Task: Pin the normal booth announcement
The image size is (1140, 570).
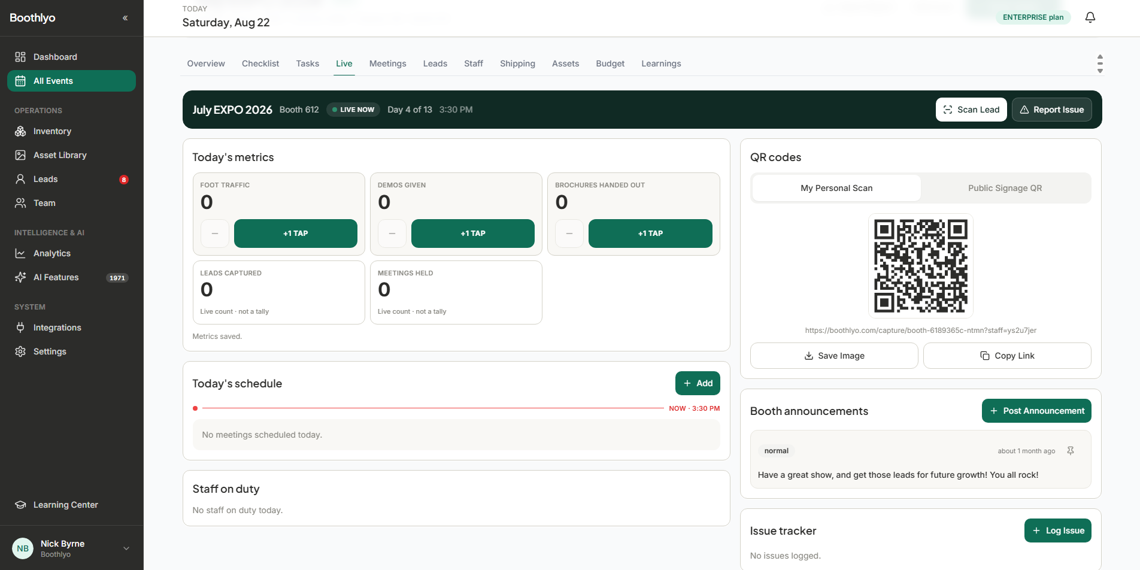Action: 1071,451
